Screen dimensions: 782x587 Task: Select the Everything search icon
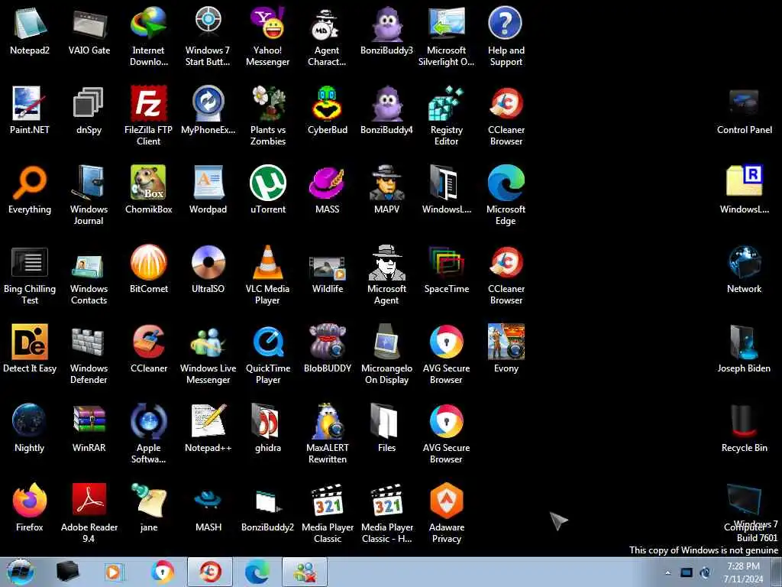pos(30,190)
